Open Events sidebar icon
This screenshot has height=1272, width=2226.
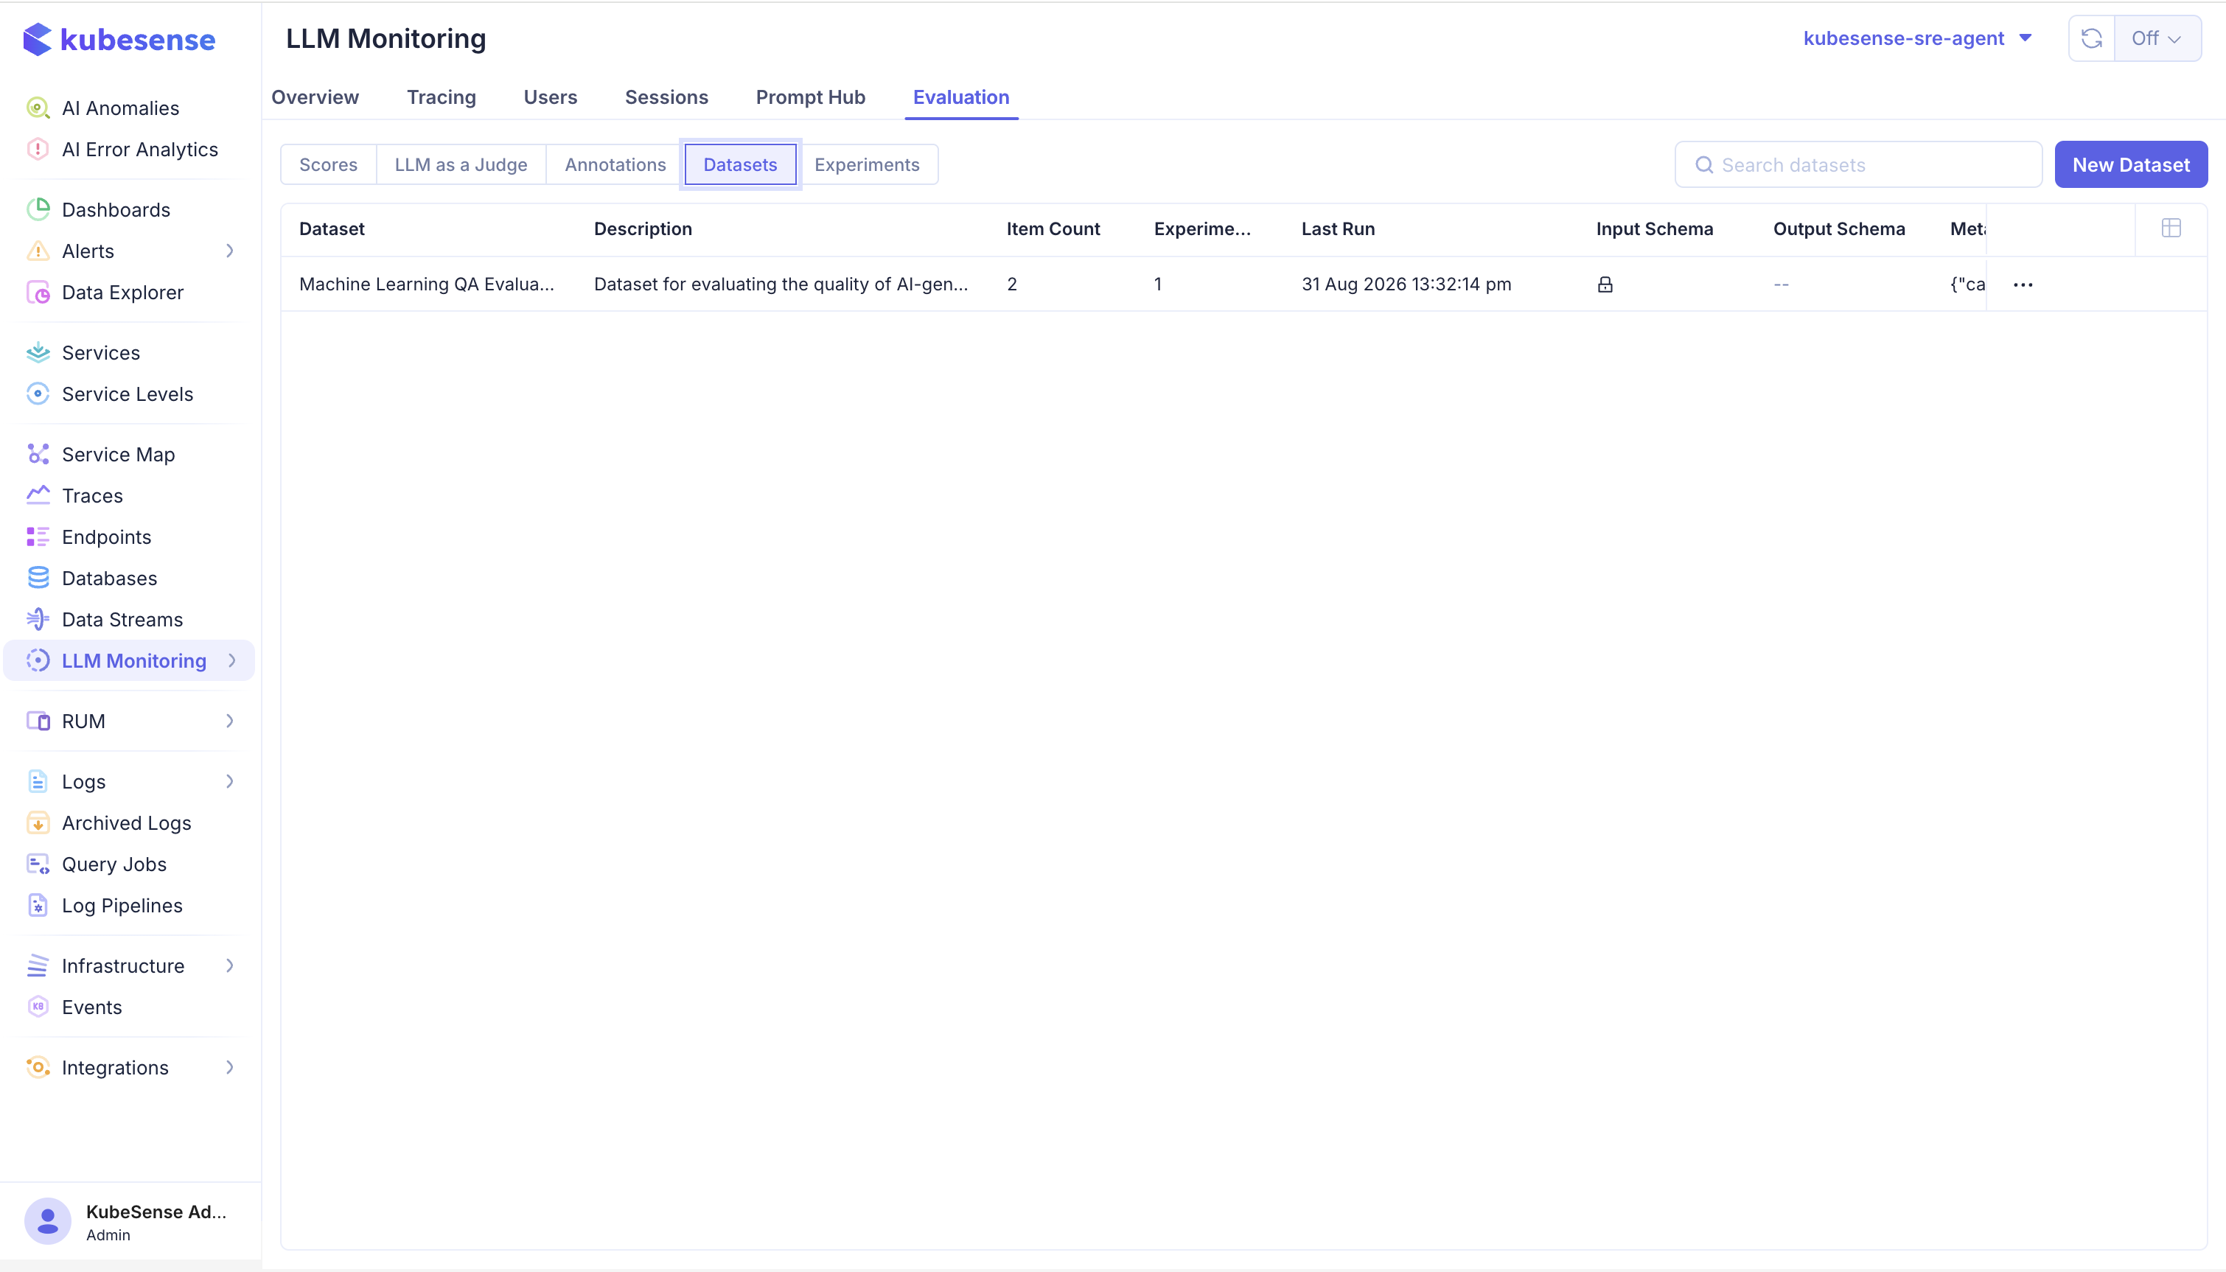coord(38,1007)
